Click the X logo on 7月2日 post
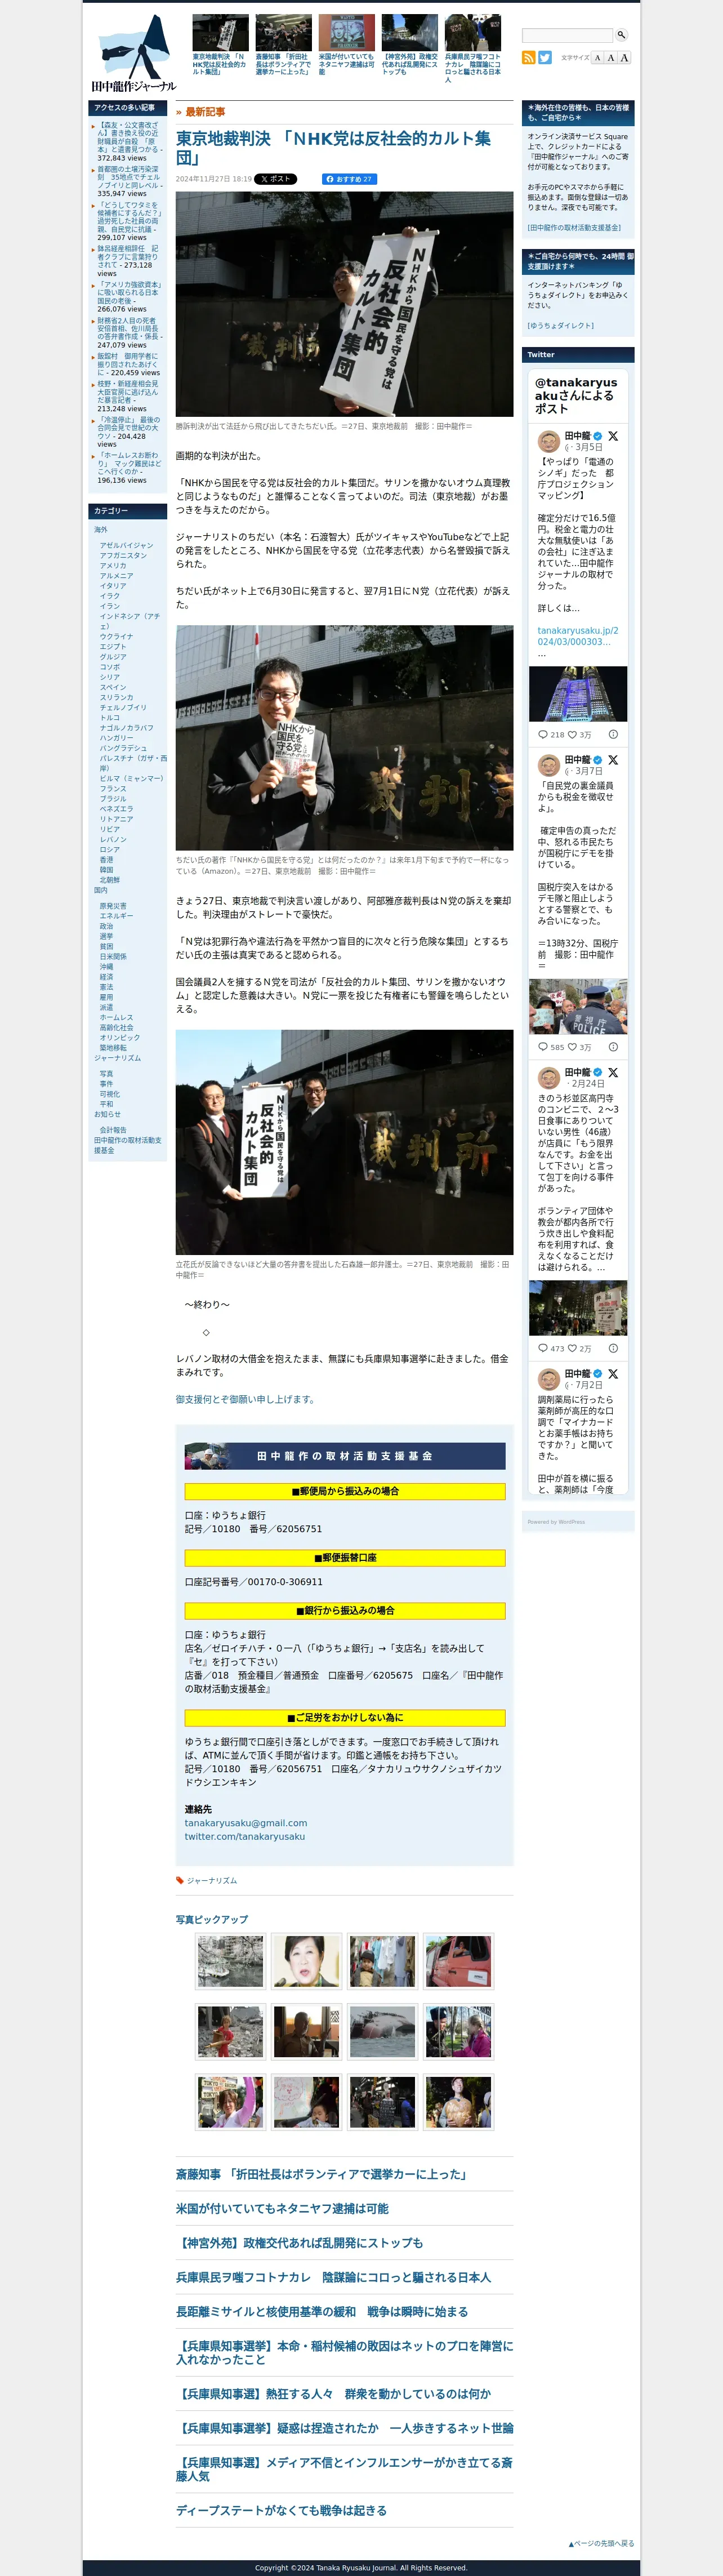Viewport: 723px width, 2576px height. pyautogui.click(x=613, y=1374)
